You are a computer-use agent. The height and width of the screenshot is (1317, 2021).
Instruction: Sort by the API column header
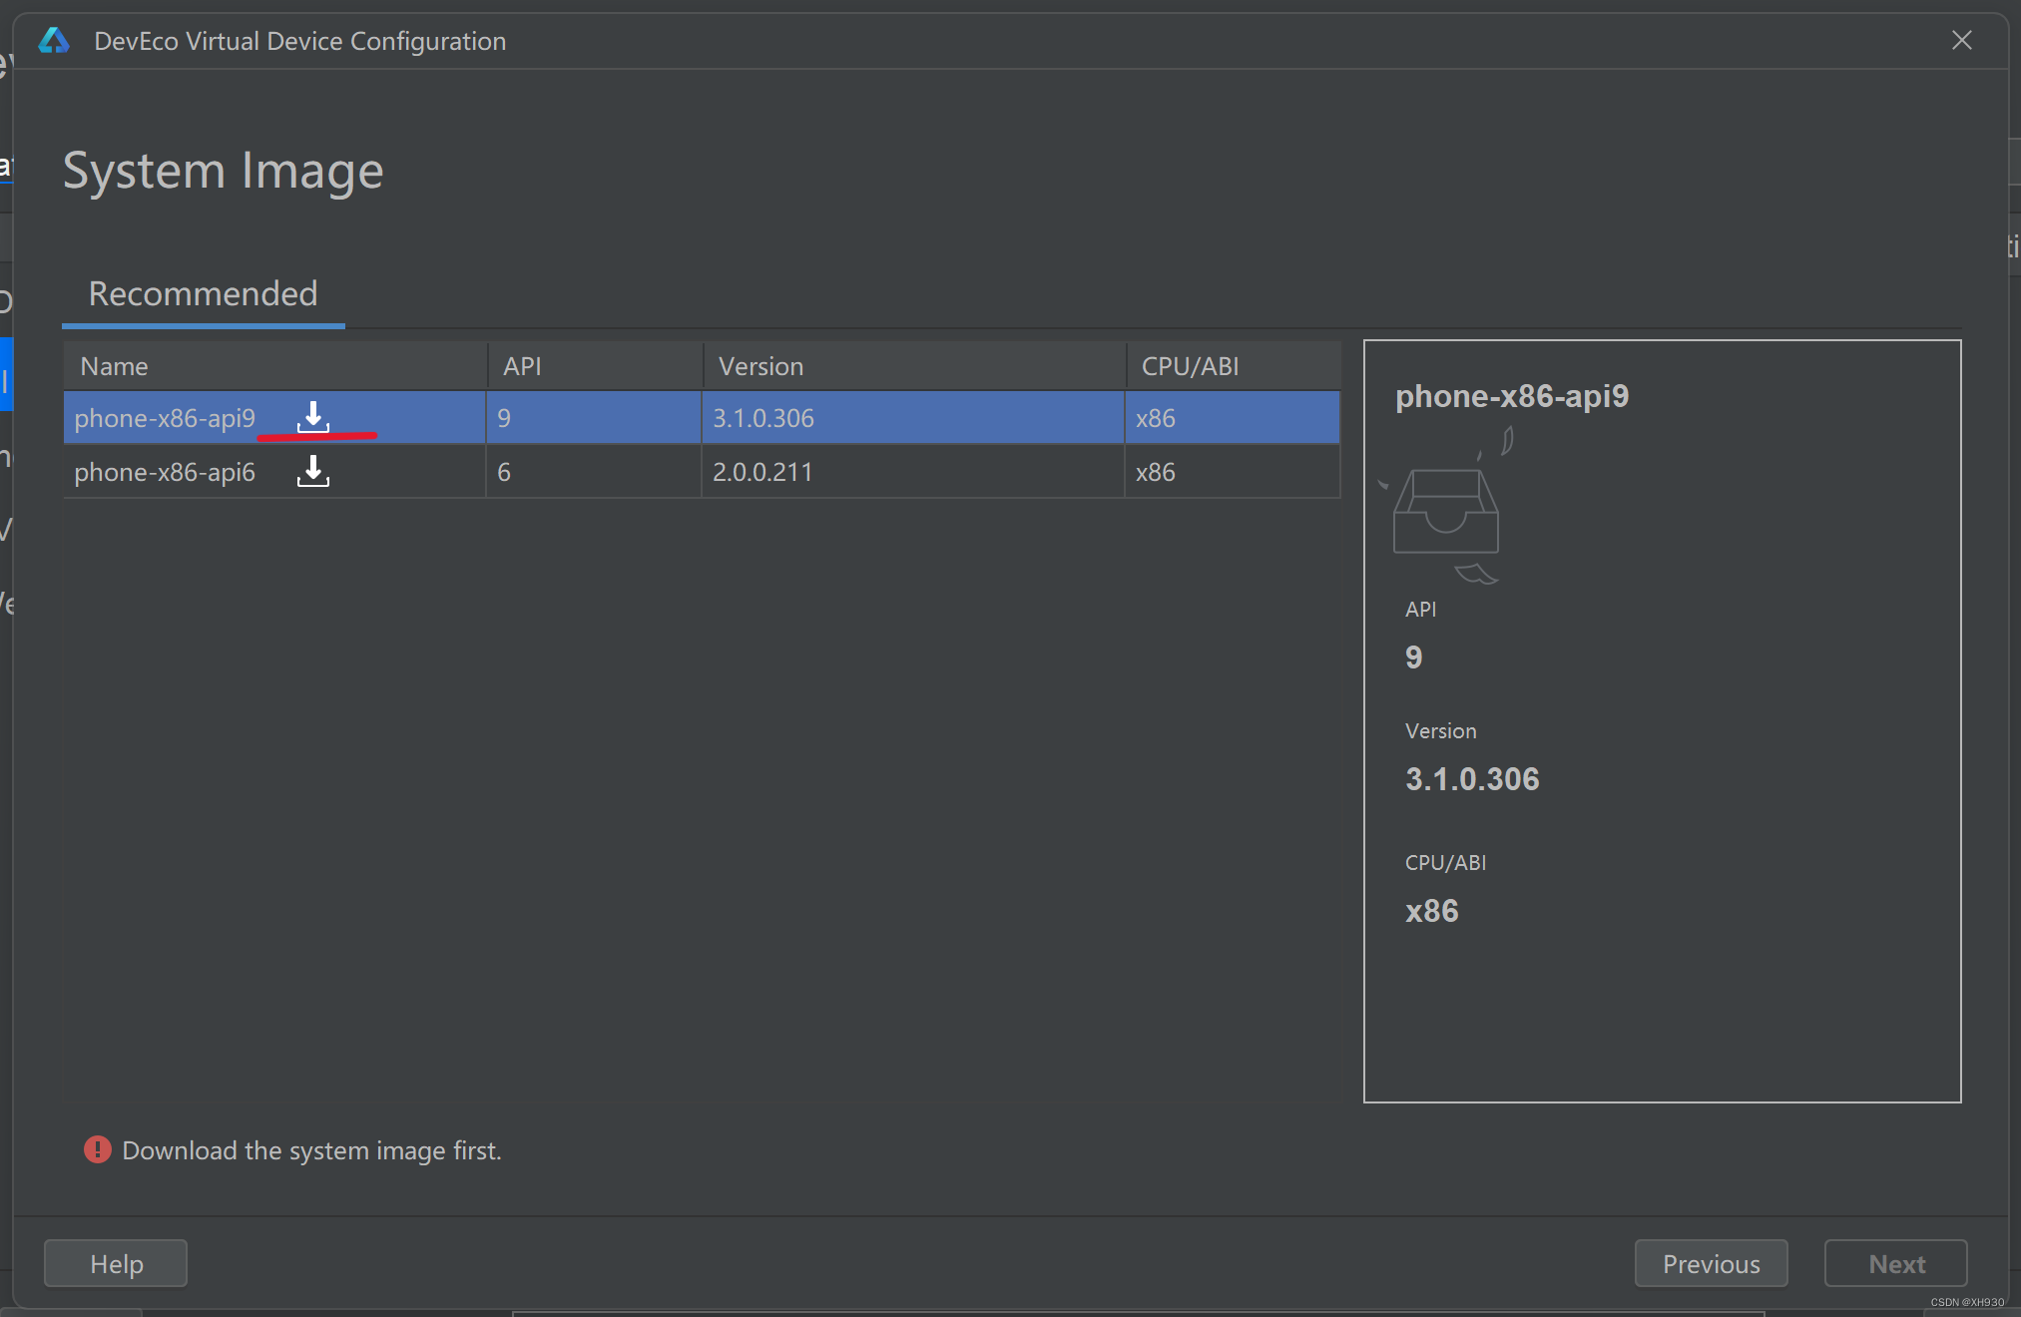tap(522, 366)
